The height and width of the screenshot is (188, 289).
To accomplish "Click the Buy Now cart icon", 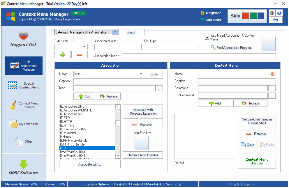I will pos(202,20).
